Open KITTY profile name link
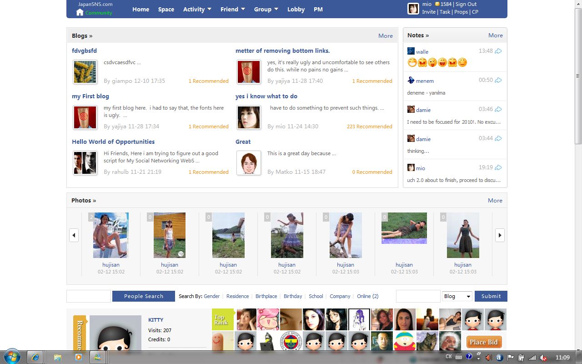Viewport: 582px width, 364px height. [156, 320]
